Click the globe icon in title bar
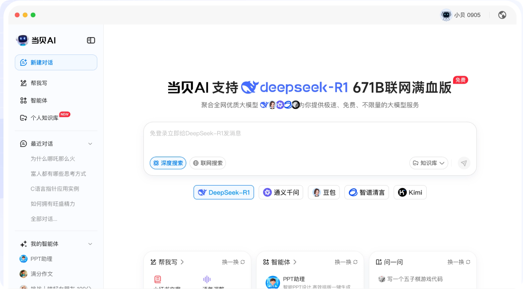Image resolution: width=523 pixels, height=289 pixels. (502, 15)
